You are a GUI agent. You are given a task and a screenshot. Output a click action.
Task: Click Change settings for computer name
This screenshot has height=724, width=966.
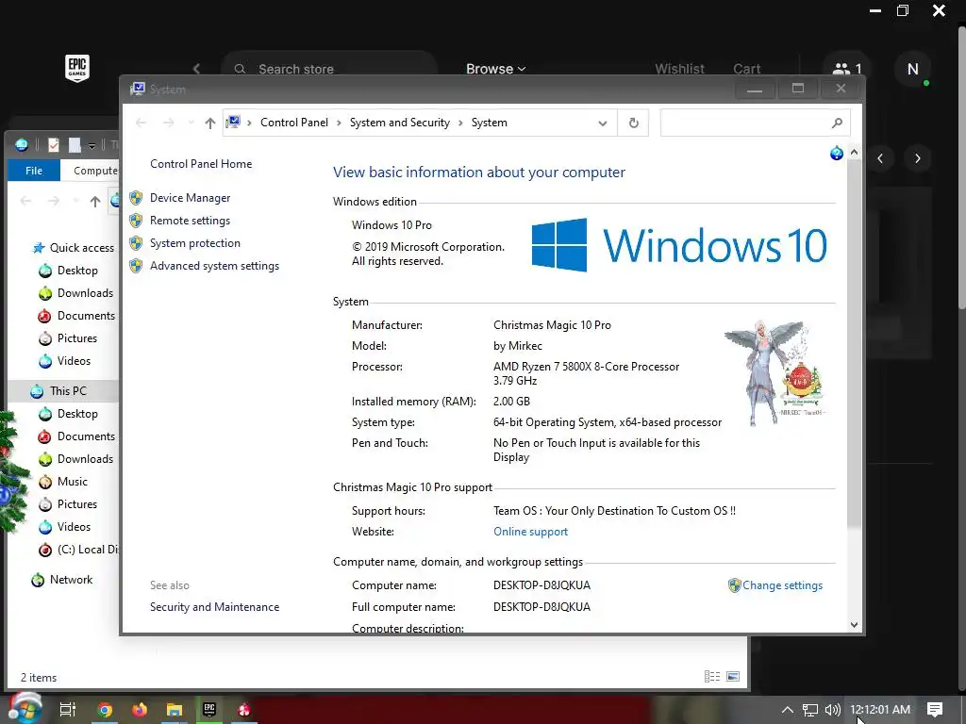[x=782, y=585]
